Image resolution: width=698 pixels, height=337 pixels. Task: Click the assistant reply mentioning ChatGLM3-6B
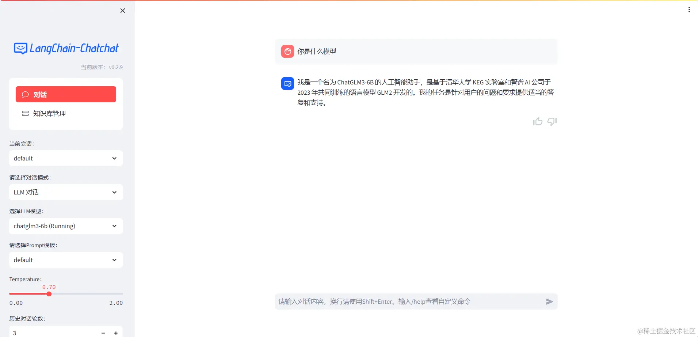[x=426, y=92]
